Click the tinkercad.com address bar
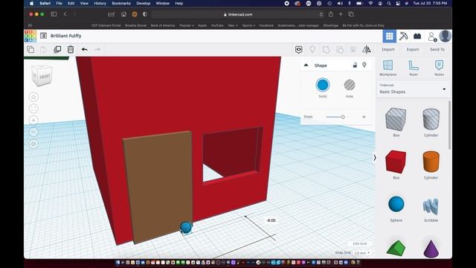This screenshot has height=268, width=476. [x=238, y=14]
